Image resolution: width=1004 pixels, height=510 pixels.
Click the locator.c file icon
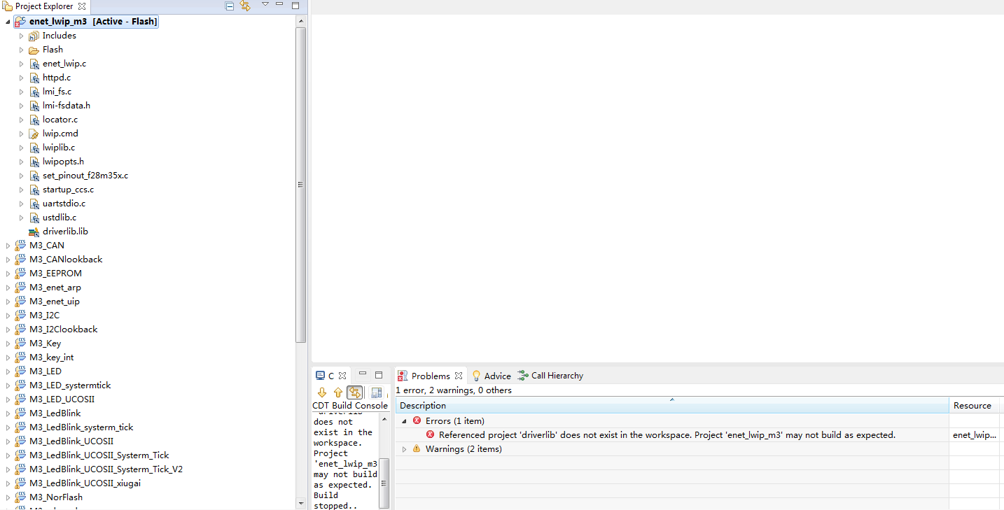click(34, 120)
